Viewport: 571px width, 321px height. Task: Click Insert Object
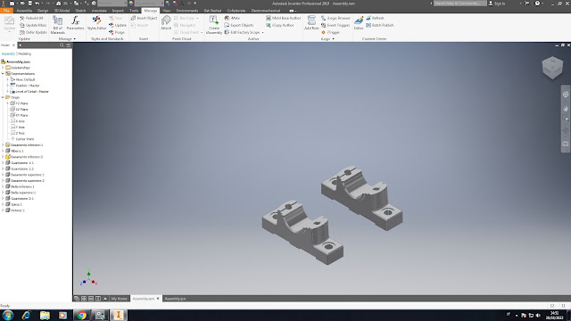pyautogui.click(x=144, y=18)
